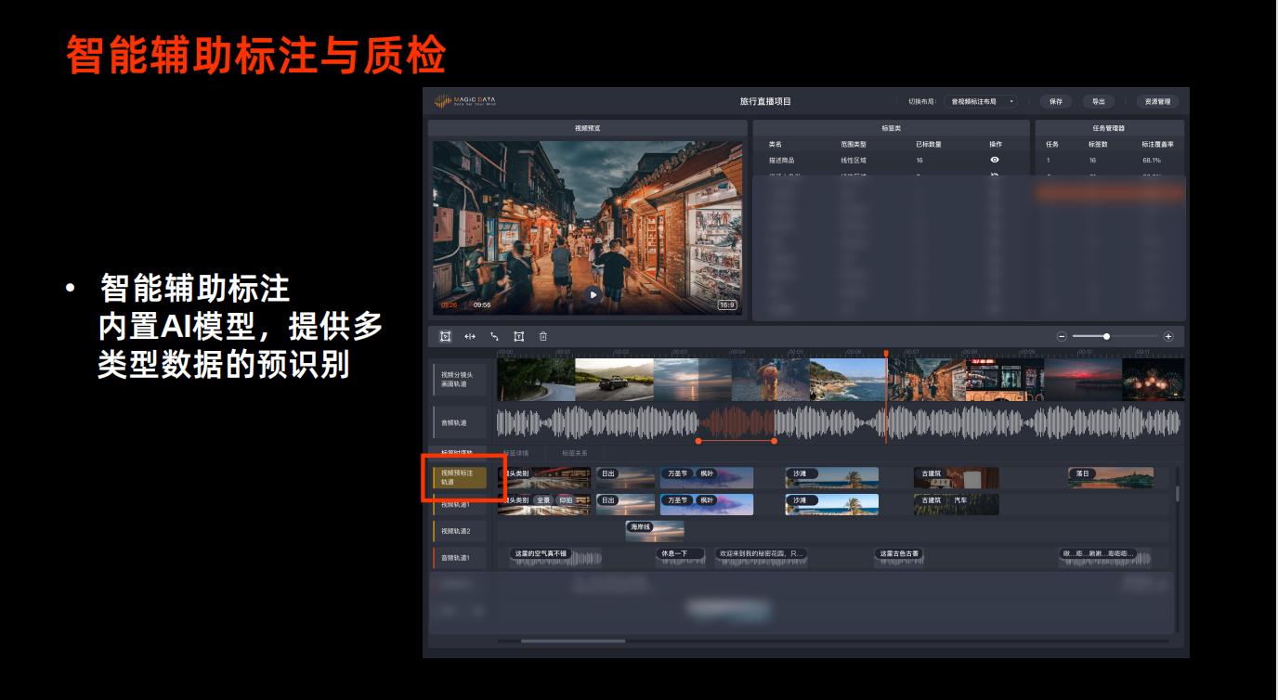
Task: Change the 16:9 aspect ratio badge
Action: [726, 305]
